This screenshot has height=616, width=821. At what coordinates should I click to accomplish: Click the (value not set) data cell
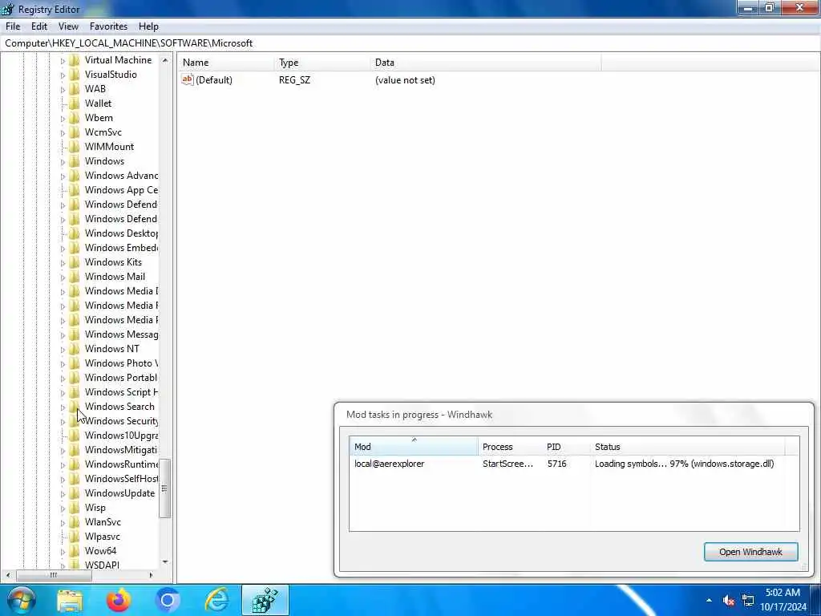pyautogui.click(x=405, y=80)
